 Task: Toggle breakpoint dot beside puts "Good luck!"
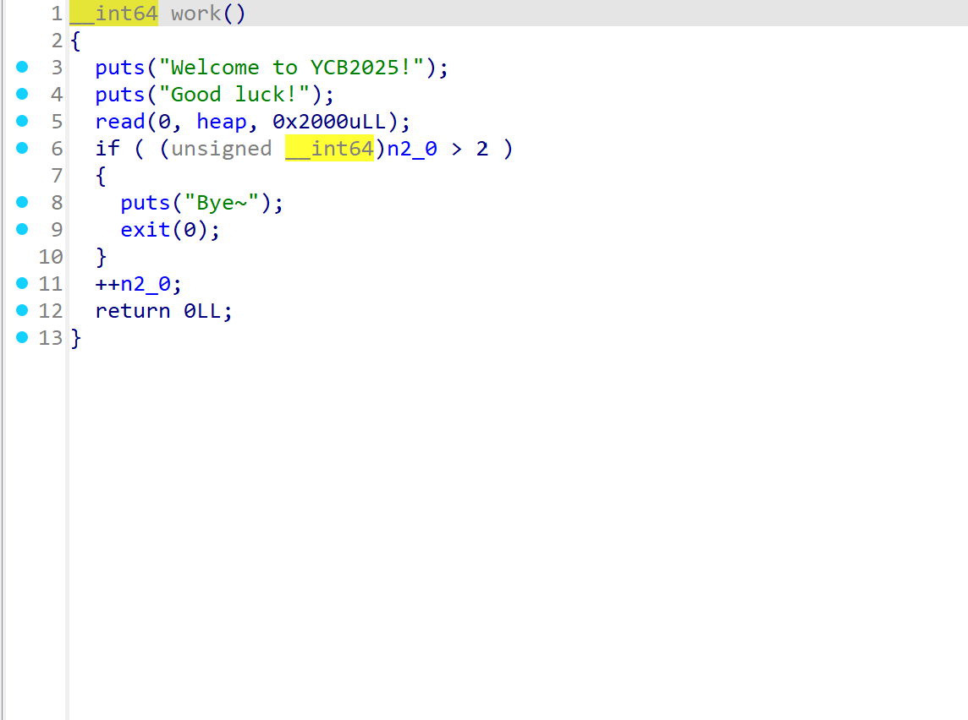22,94
